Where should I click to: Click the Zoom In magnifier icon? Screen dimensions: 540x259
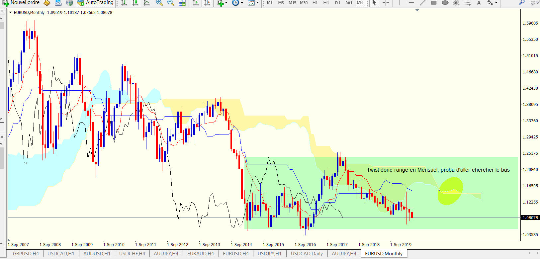point(159,3)
